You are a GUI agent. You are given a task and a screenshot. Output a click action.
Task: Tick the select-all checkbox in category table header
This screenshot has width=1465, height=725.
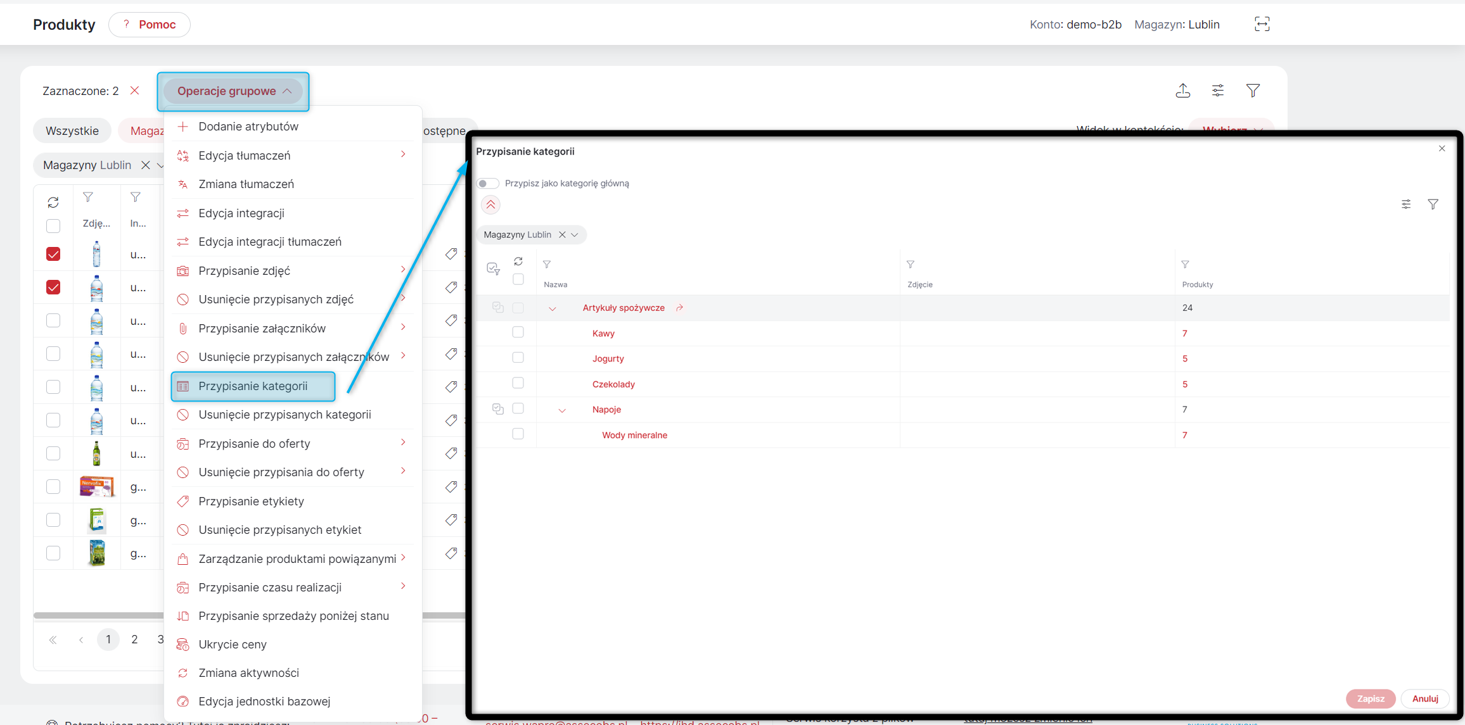[518, 279]
